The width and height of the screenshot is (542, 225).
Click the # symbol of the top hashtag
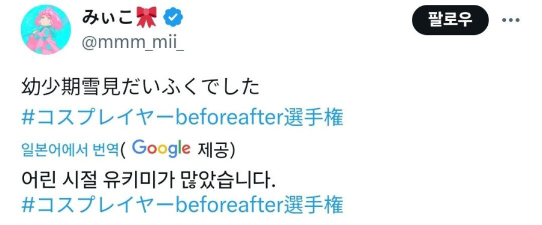tap(27, 119)
